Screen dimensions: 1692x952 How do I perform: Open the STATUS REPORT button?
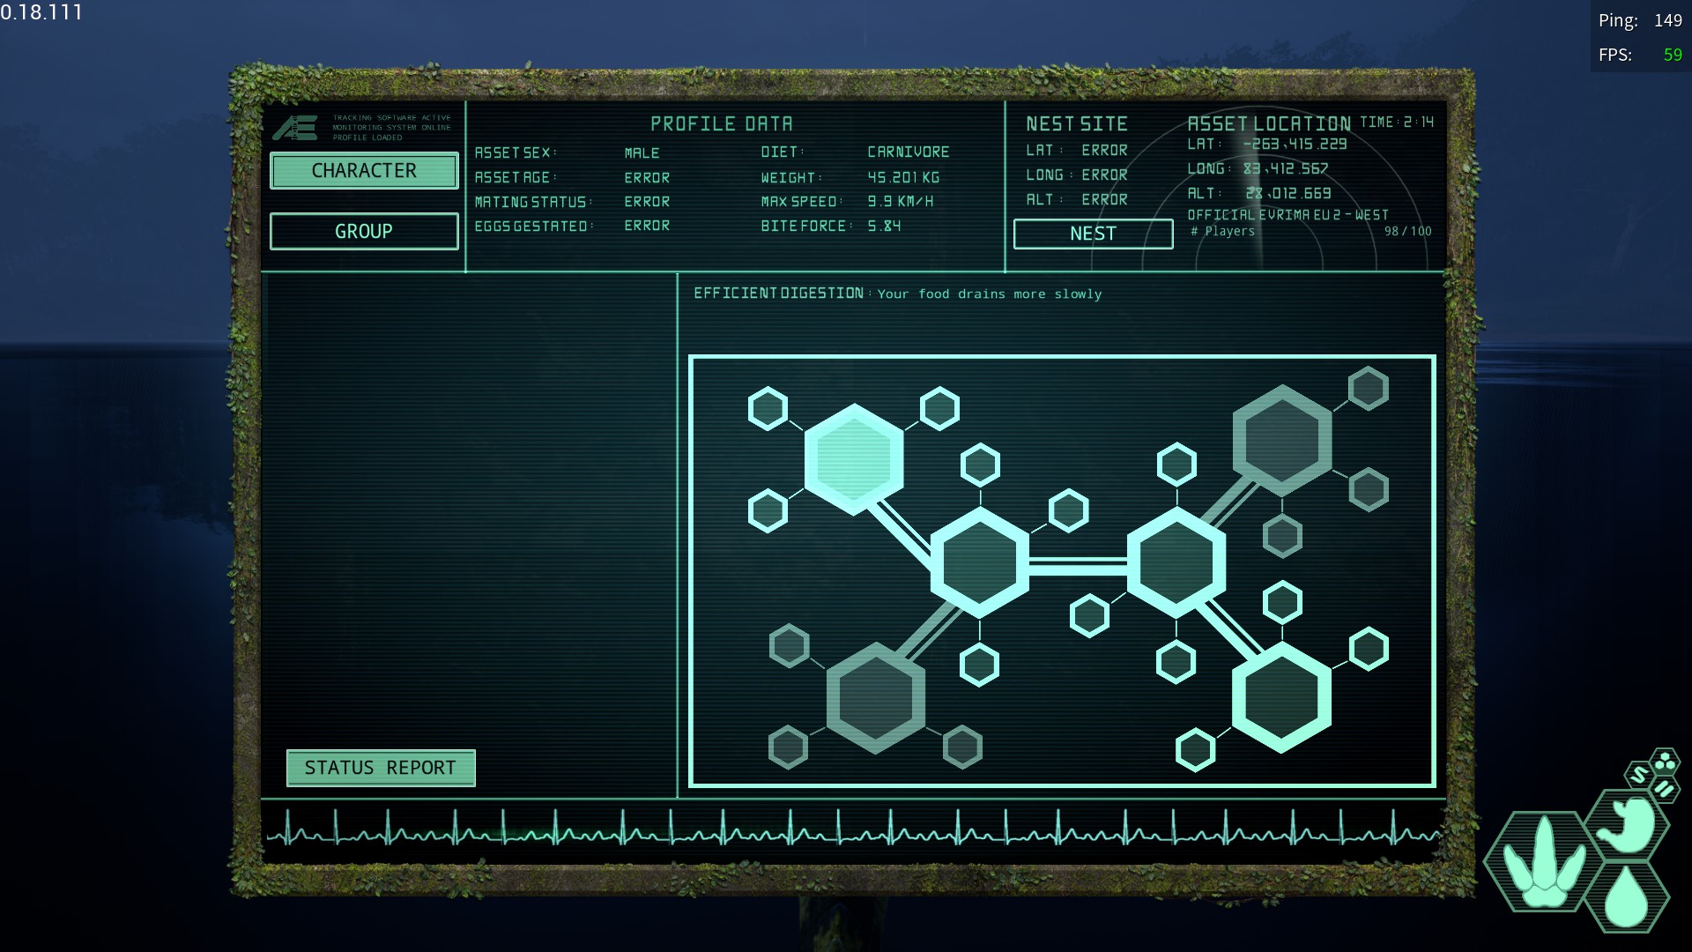coord(381,768)
